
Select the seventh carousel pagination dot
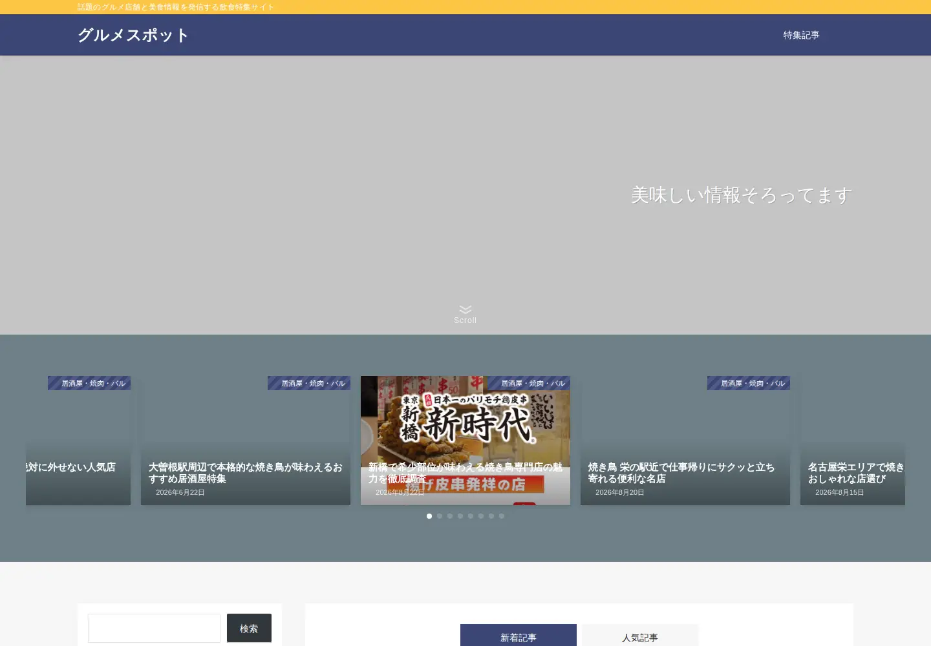click(491, 516)
